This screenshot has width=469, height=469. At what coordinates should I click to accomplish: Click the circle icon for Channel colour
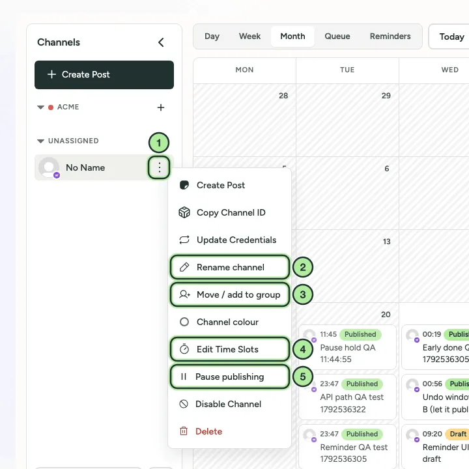[184, 322]
